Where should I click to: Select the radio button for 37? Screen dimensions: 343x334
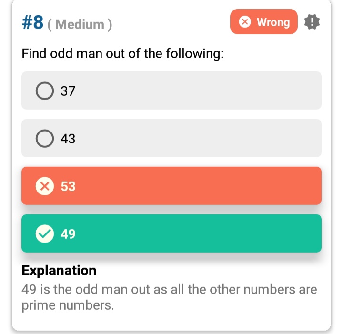pyautogui.click(x=44, y=91)
